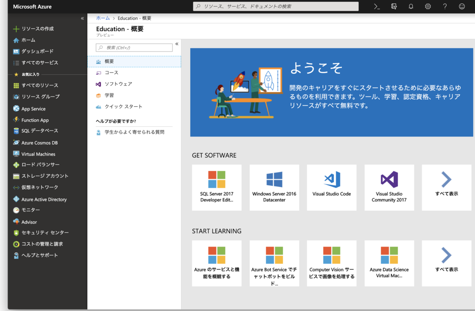
Task: Open the Computer Vision learning tile
Action: (331, 263)
